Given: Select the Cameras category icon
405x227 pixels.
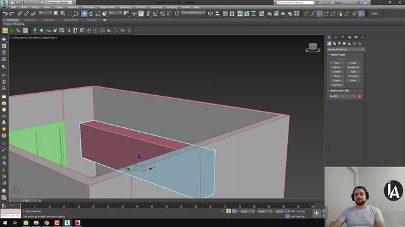Looking at the screenshot, I should (344, 44).
